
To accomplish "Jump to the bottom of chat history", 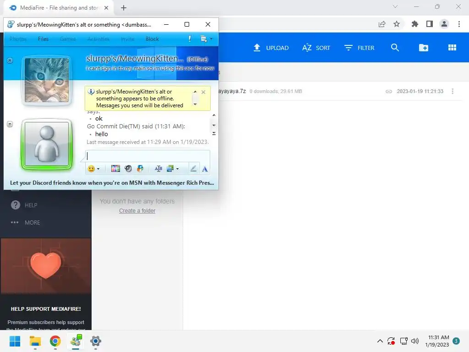I will pos(214,133).
